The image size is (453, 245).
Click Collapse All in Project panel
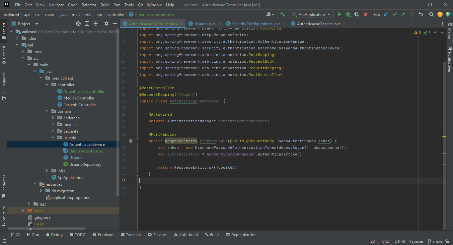[x=96, y=24]
